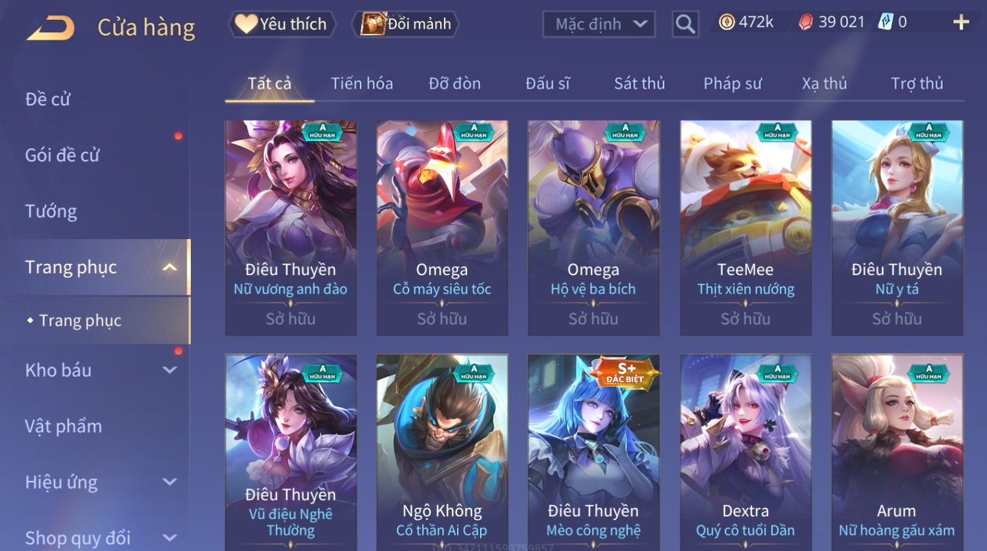Click the golden back arrow icon
Screen dimensions: 987x551
(x=50, y=28)
